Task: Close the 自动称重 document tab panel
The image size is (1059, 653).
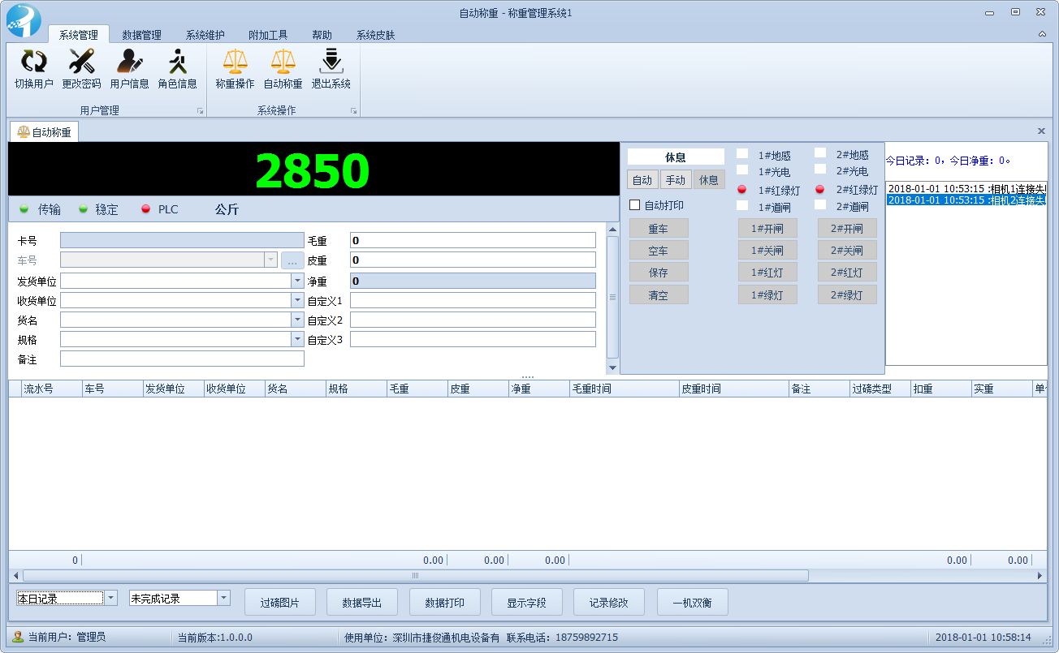Action: 1041,131
